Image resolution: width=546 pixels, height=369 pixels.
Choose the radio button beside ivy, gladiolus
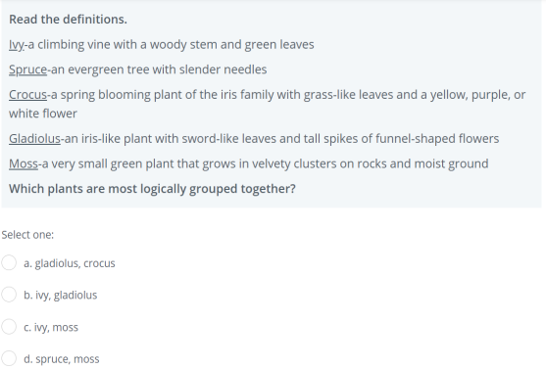9,295
